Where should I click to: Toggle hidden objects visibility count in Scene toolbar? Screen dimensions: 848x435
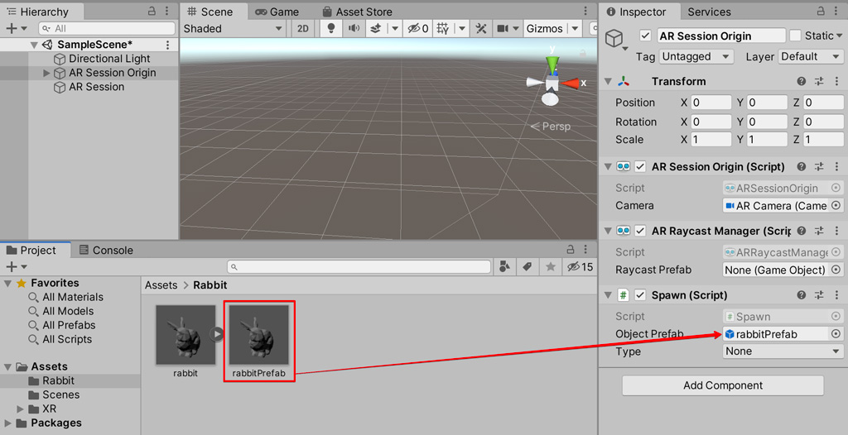pos(418,29)
